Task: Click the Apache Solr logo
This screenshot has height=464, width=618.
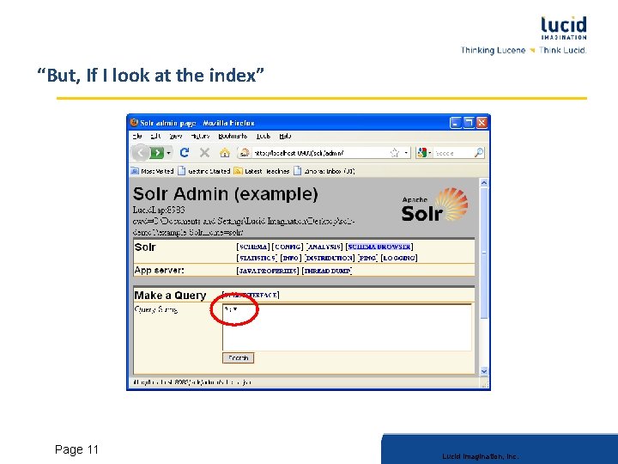Action: click(x=434, y=205)
